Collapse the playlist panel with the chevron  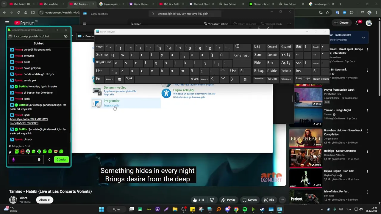363,37
